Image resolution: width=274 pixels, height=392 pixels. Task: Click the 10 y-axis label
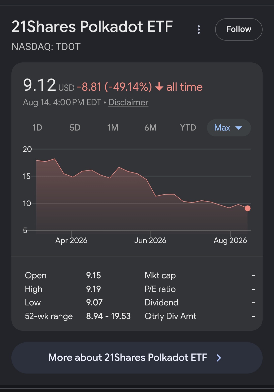[x=27, y=203]
